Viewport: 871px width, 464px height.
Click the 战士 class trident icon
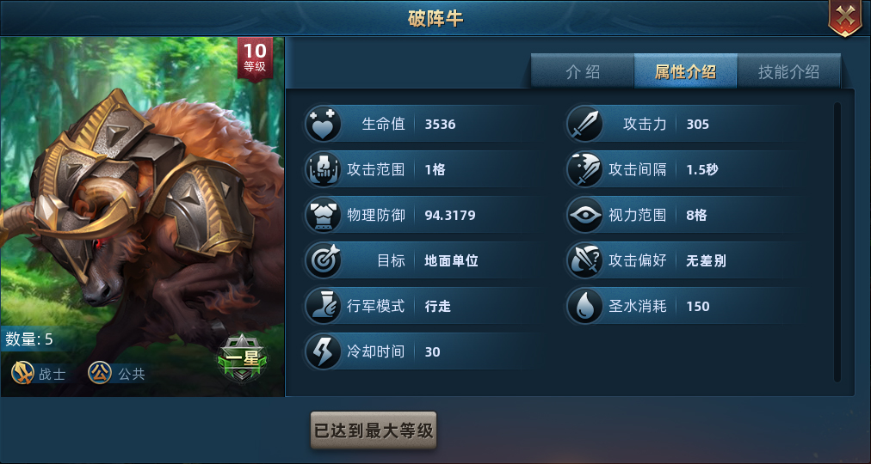(x=22, y=373)
